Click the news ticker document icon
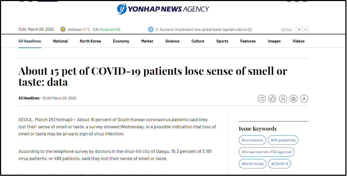347x176 pixels. point(151,29)
